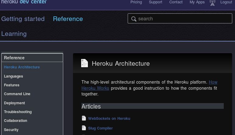The width and height of the screenshot is (235, 135).
Task: Open Command Line in the sidebar
Action: click(x=17, y=94)
